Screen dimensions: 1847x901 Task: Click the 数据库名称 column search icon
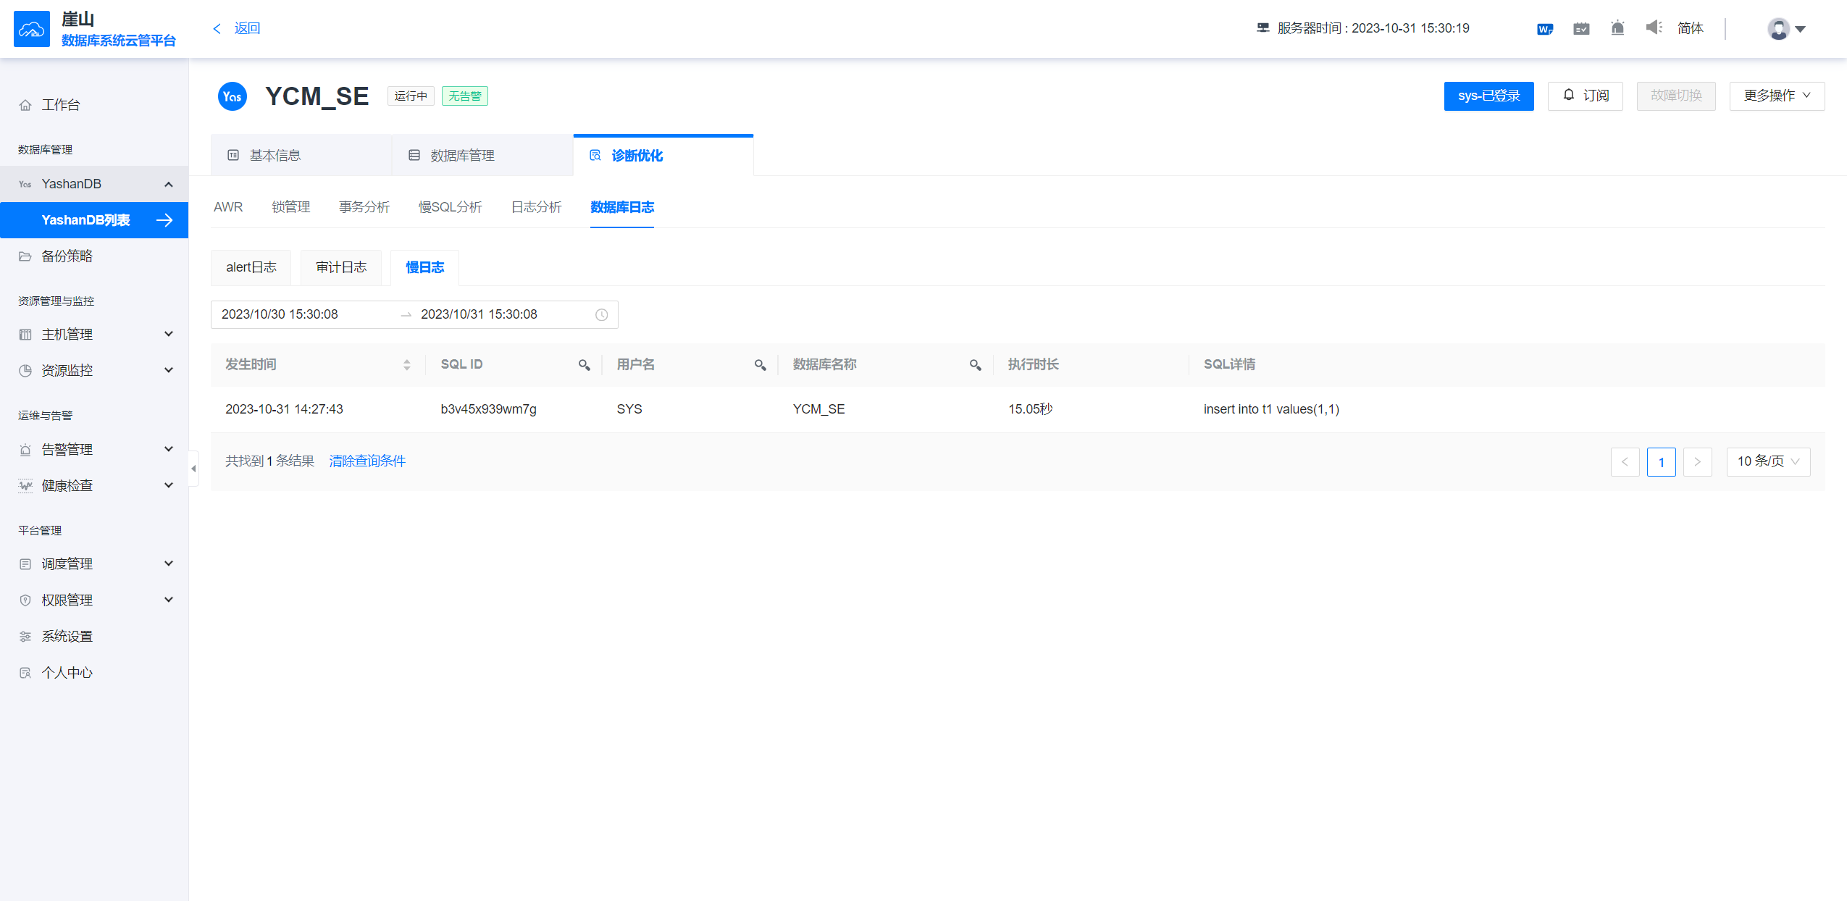click(x=975, y=365)
